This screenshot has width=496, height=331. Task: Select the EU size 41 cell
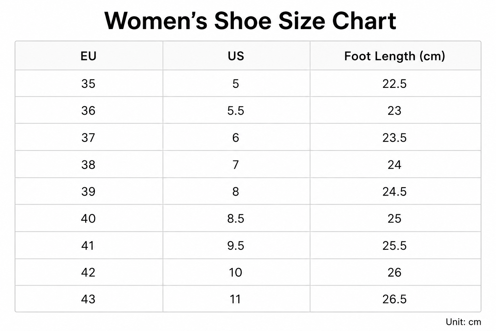[x=89, y=245]
